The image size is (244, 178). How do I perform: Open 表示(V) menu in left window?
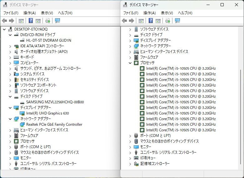click(x=47, y=13)
